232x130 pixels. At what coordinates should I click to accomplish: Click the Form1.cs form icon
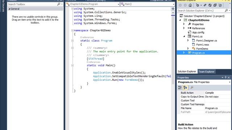coord(189,36)
